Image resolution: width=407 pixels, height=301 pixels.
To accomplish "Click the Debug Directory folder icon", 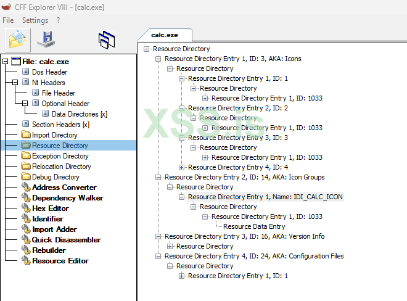I will pos(26,176).
